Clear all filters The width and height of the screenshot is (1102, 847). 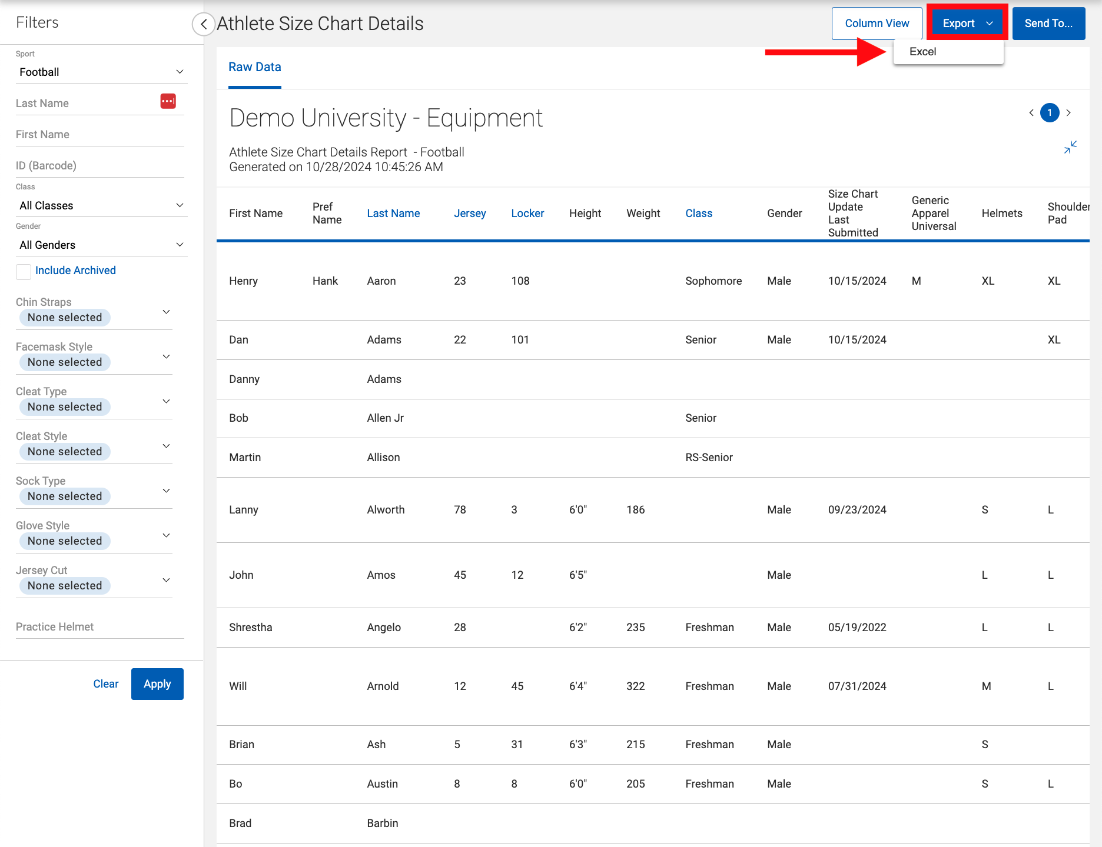106,684
